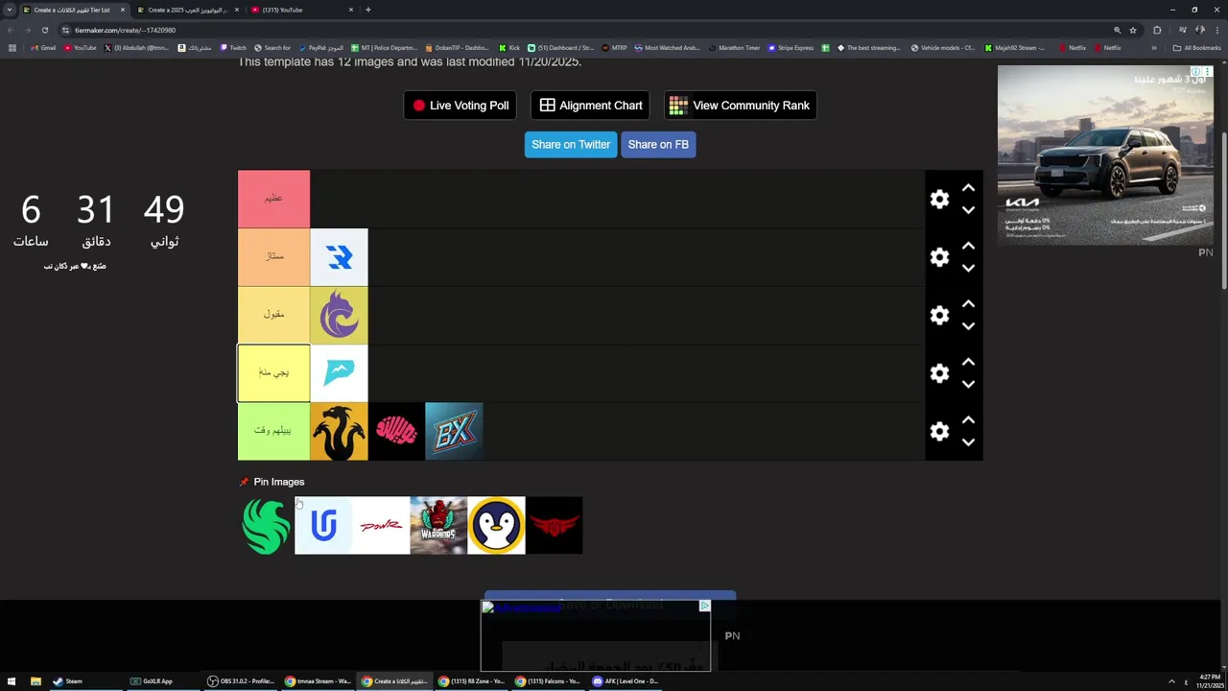This screenshot has width=1228, height=691.
Task: Select the purple dragon logo in مقبول tier
Action: point(339,315)
